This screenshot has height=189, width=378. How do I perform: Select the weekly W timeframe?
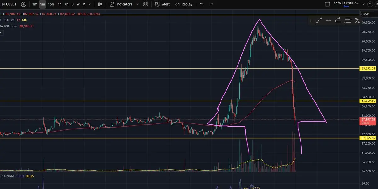78,4
